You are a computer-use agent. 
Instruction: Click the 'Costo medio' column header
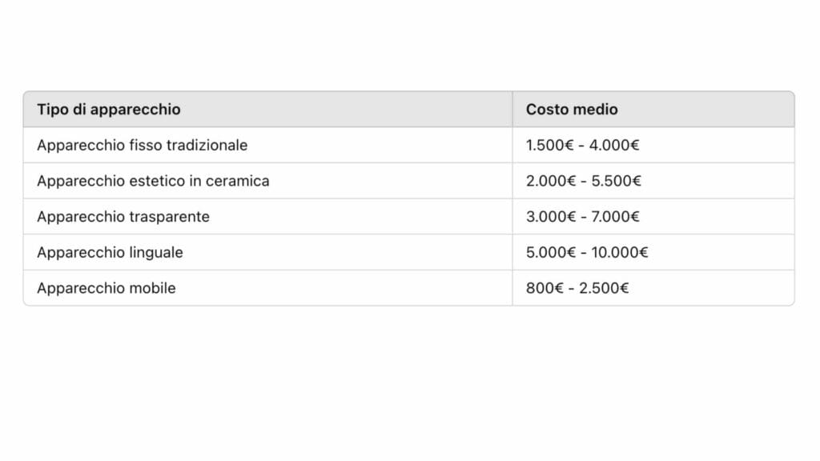click(653, 109)
